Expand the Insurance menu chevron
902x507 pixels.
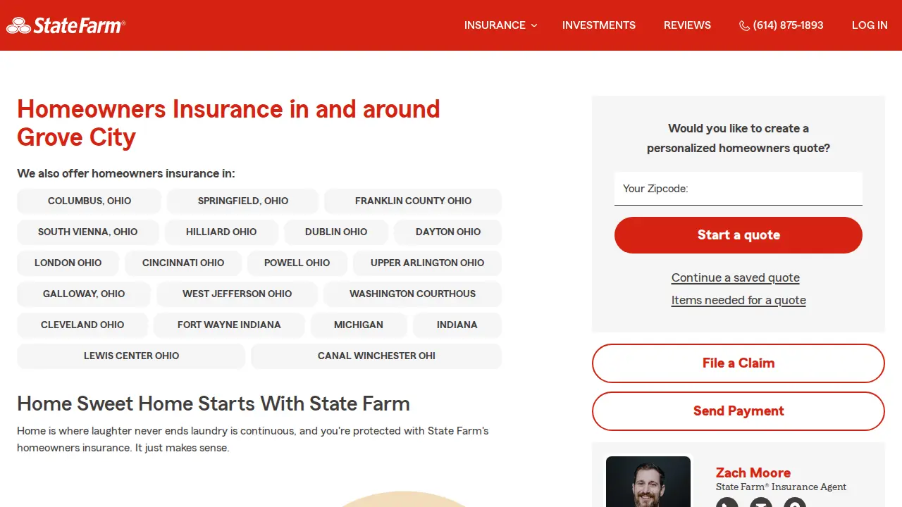click(x=533, y=25)
